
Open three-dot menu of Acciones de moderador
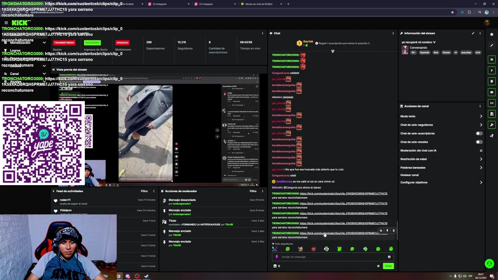pos(263,191)
